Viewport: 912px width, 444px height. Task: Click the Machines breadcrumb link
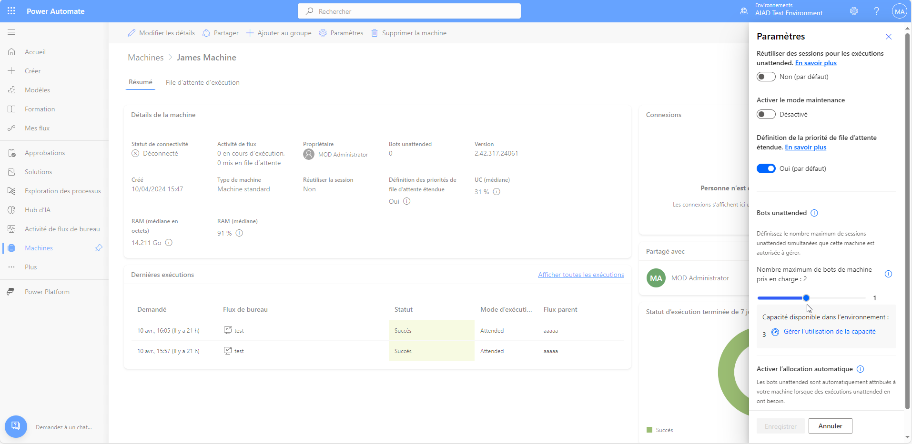point(145,58)
